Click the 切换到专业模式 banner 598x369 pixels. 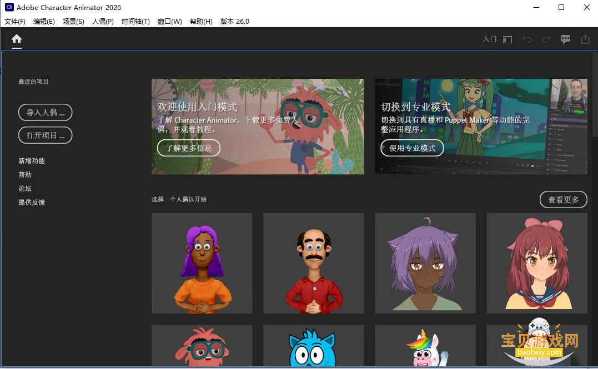[481, 127]
